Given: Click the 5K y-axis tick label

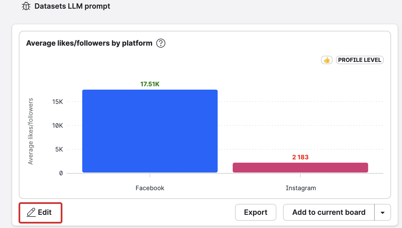Looking at the screenshot, I should (59, 149).
